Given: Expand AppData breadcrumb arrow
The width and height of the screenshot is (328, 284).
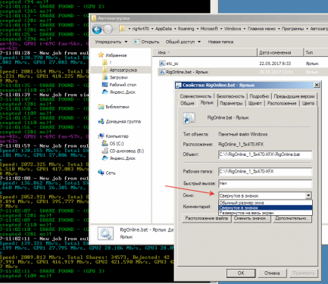Looking at the screenshot, I should pyautogui.click(x=175, y=29).
